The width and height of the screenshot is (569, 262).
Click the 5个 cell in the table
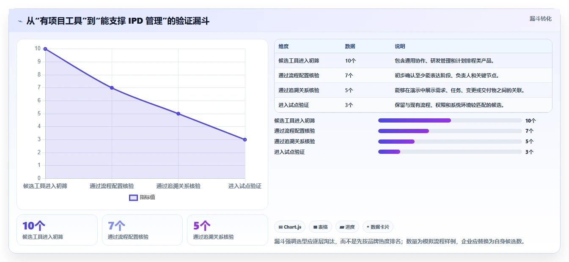(349, 90)
